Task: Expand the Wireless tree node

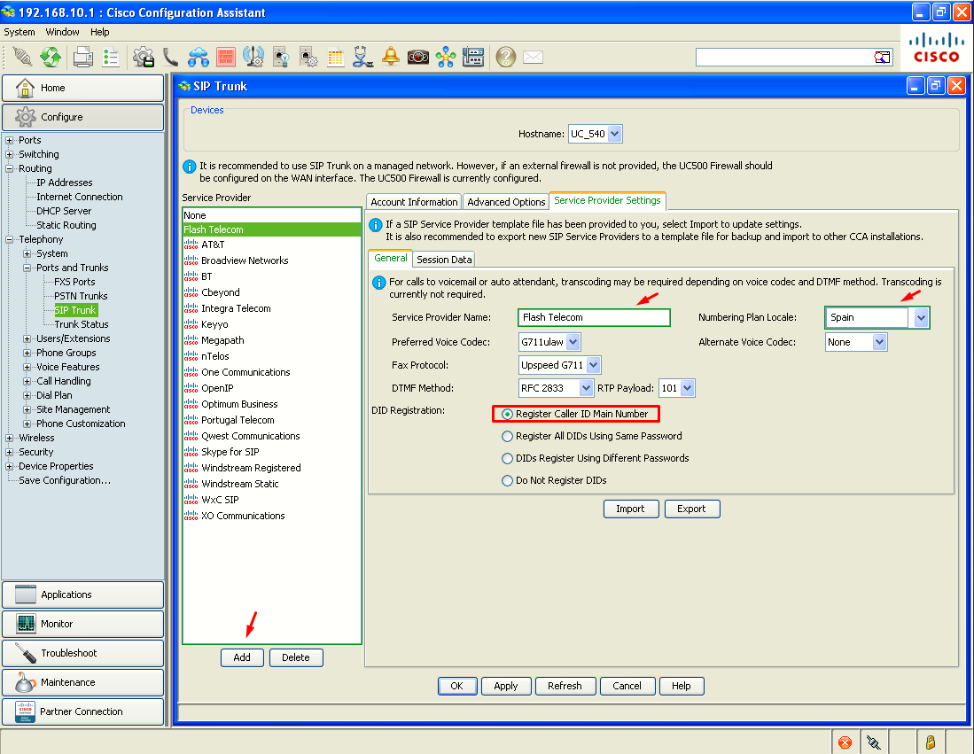Action: 10,438
